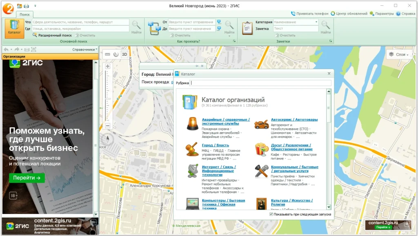Open the Слои layers dropdown
418x236 pixels.
398,55
